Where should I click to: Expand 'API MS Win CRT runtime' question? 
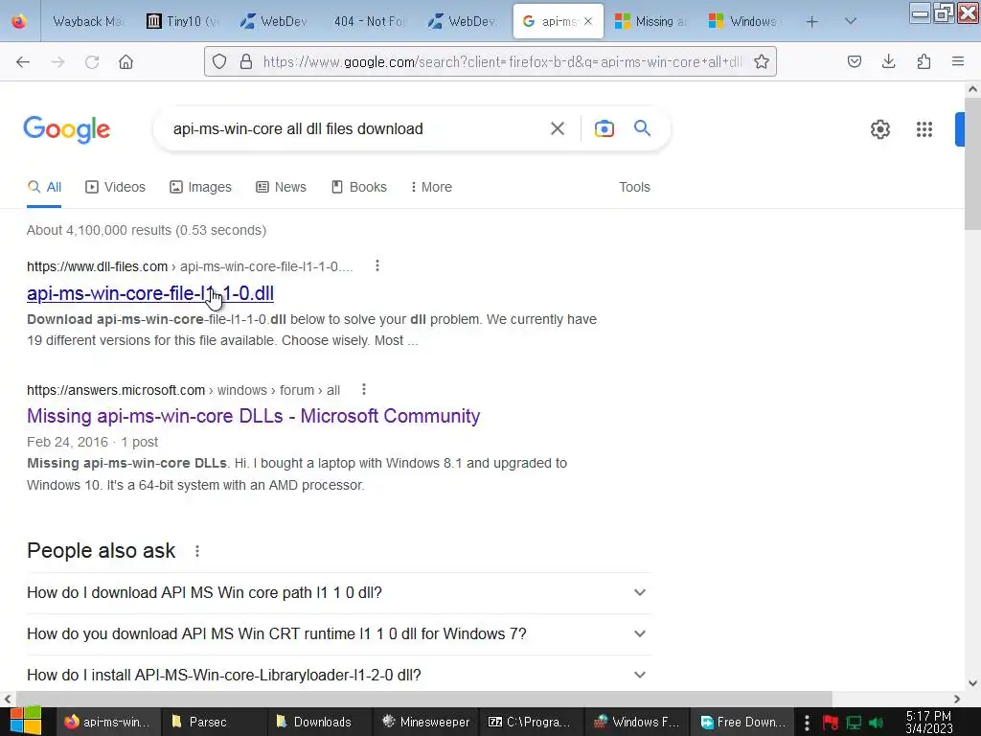click(338, 634)
